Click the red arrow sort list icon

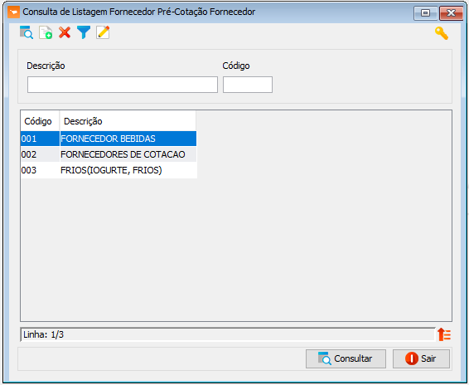[x=444, y=334]
